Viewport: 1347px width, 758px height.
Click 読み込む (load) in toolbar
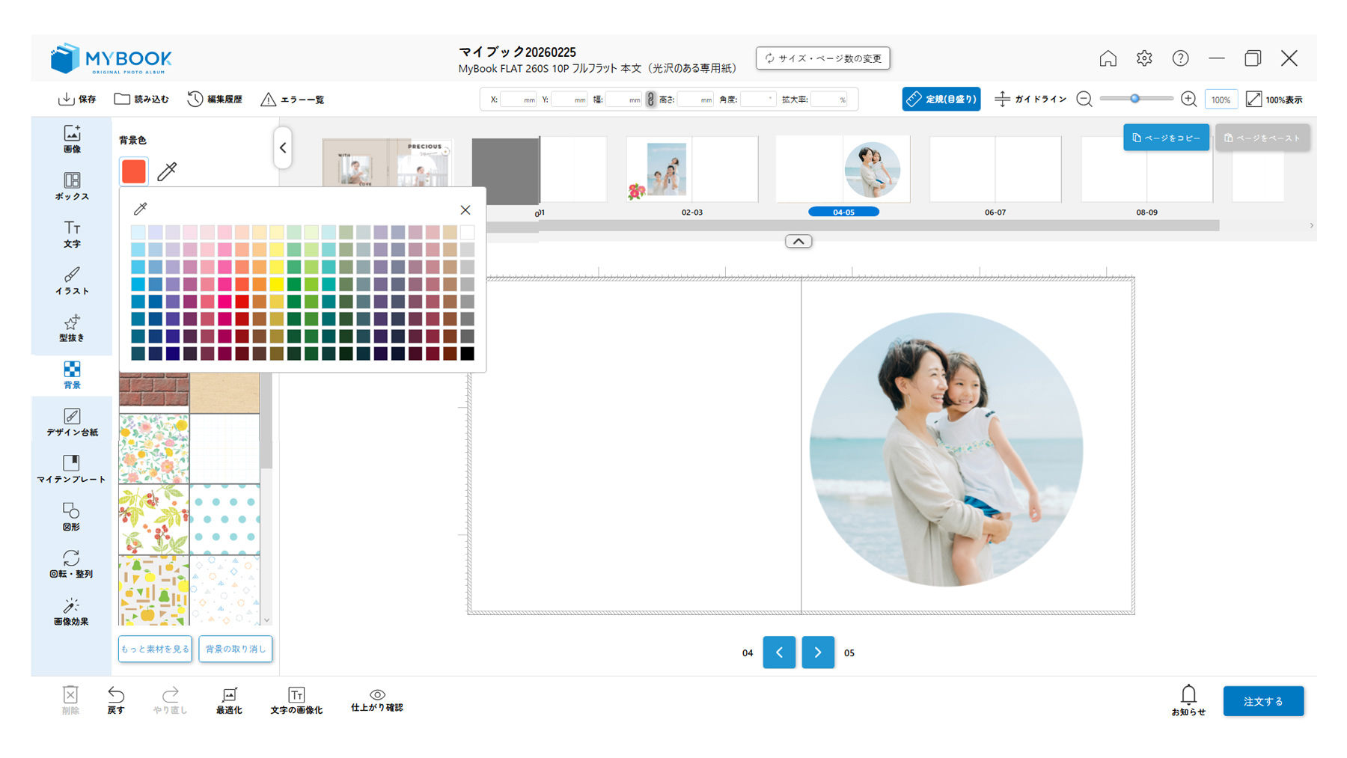click(141, 99)
